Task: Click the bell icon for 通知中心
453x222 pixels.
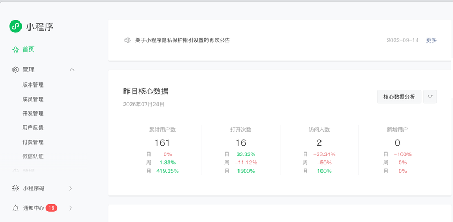Action: (16, 208)
